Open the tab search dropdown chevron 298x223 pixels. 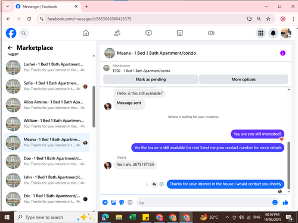(8, 7)
